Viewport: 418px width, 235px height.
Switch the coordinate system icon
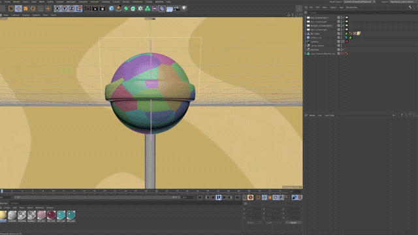pos(79,8)
